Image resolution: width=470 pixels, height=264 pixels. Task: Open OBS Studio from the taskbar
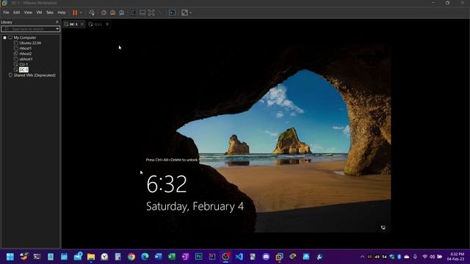(225, 257)
